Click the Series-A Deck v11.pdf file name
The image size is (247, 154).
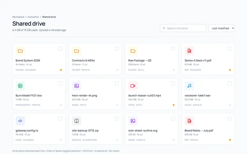click(198, 60)
